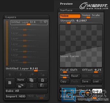Click inside the Noise Curve editor graph
The height and width of the screenshot is (103, 110).
click(81, 46)
